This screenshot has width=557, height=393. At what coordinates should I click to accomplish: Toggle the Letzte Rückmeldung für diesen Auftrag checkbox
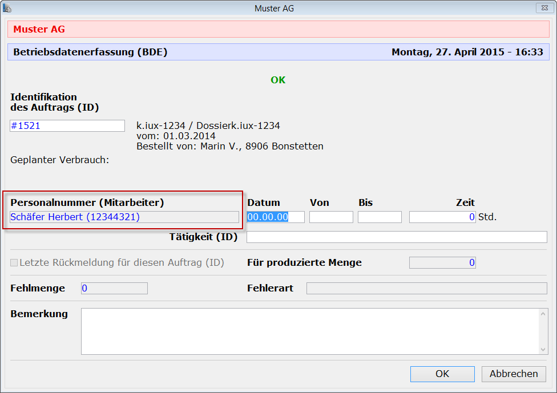14,263
